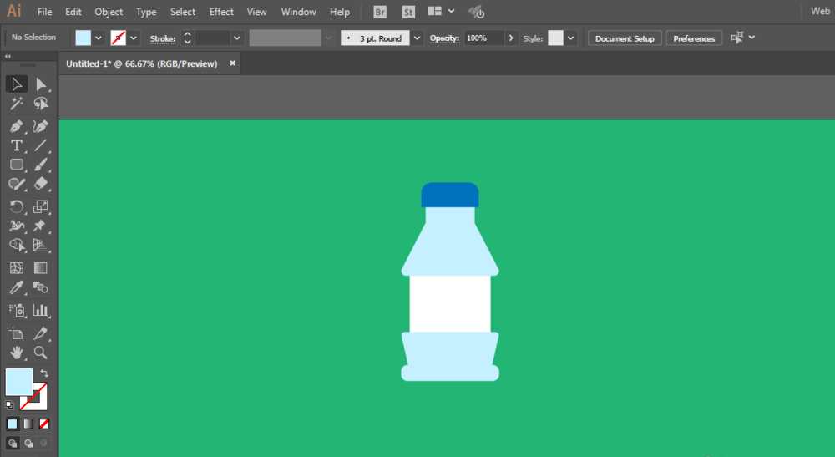This screenshot has width=835, height=457.
Task: Switch paint mode to Gradient
Action: coord(28,424)
